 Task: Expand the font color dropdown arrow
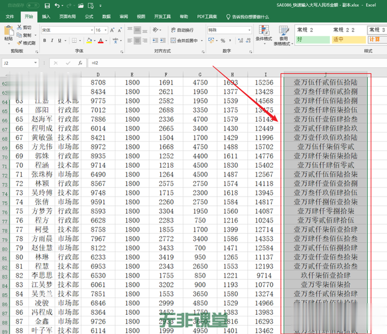click(106, 41)
